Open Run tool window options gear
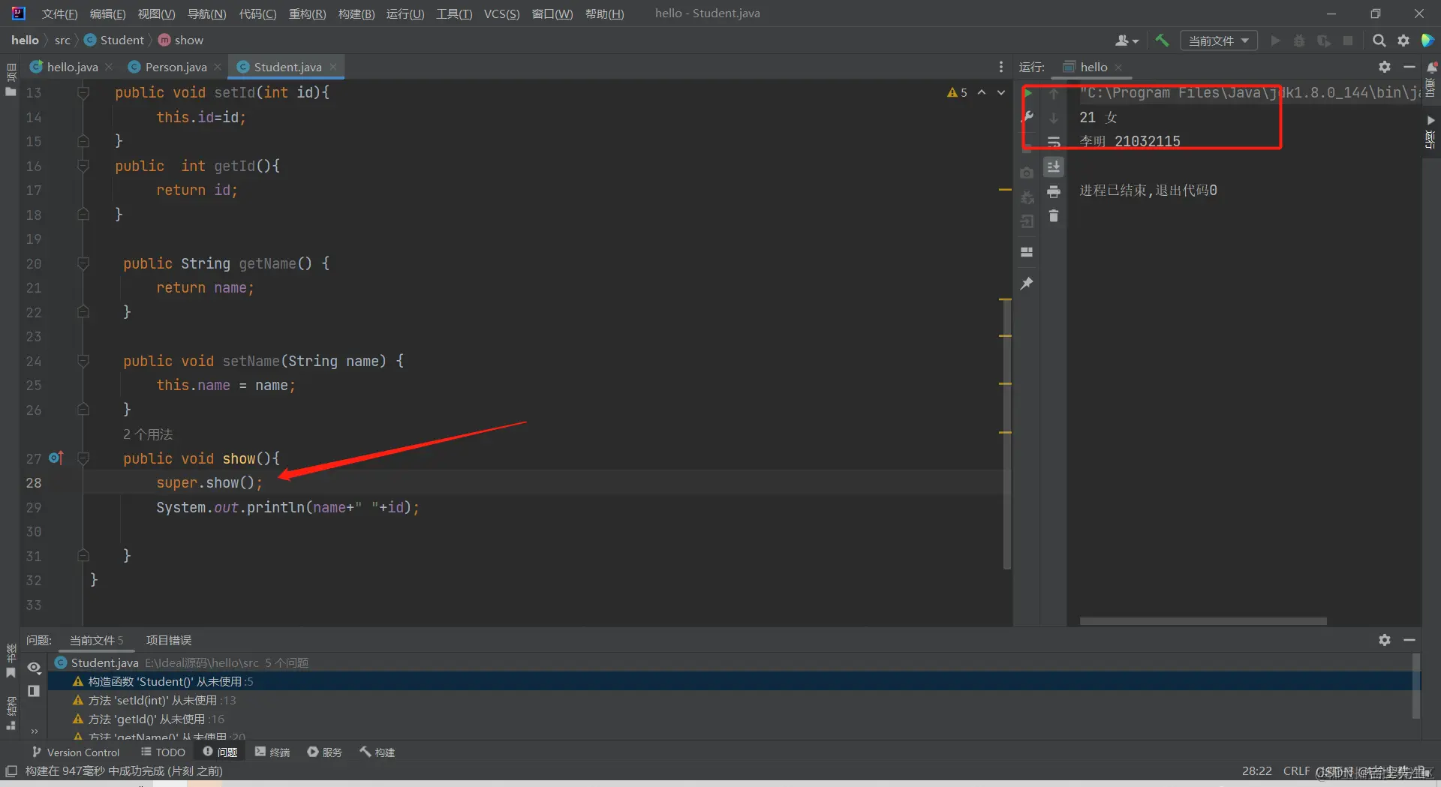The width and height of the screenshot is (1441, 787). pos(1385,67)
